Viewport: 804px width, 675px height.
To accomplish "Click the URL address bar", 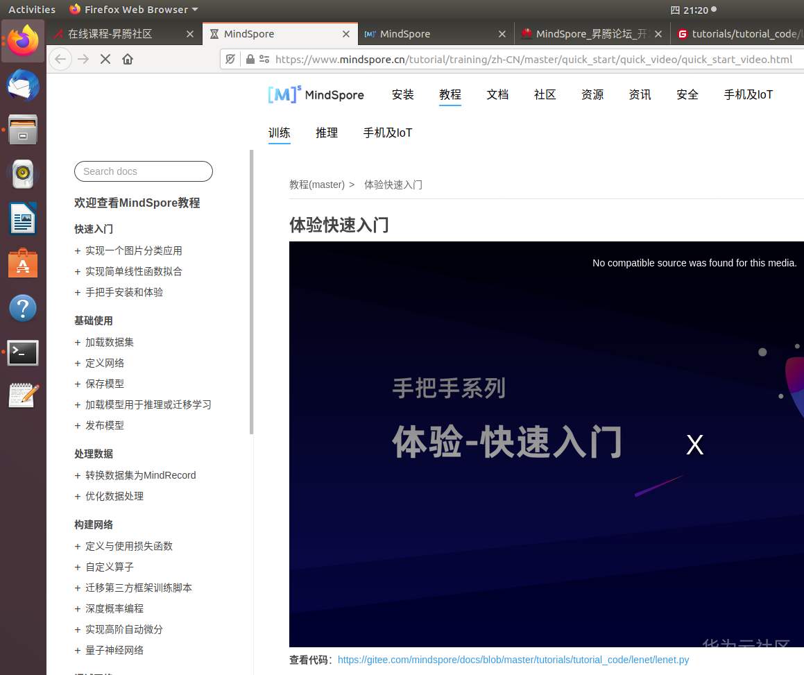I will click(533, 59).
